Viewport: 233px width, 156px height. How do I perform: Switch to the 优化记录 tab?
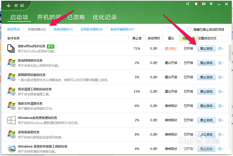(105, 17)
